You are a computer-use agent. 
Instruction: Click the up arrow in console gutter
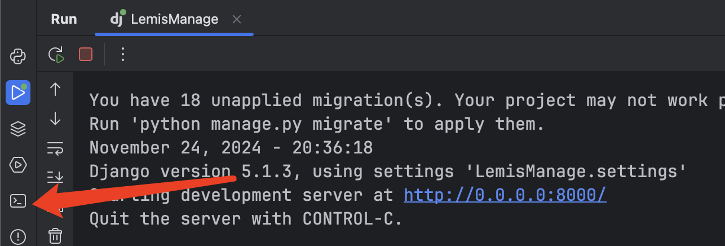point(55,89)
